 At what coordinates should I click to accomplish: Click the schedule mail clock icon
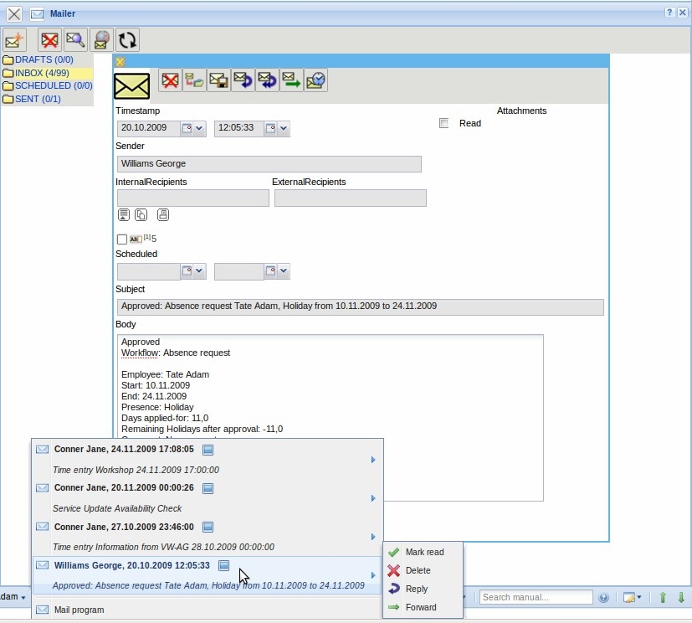point(315,80)
